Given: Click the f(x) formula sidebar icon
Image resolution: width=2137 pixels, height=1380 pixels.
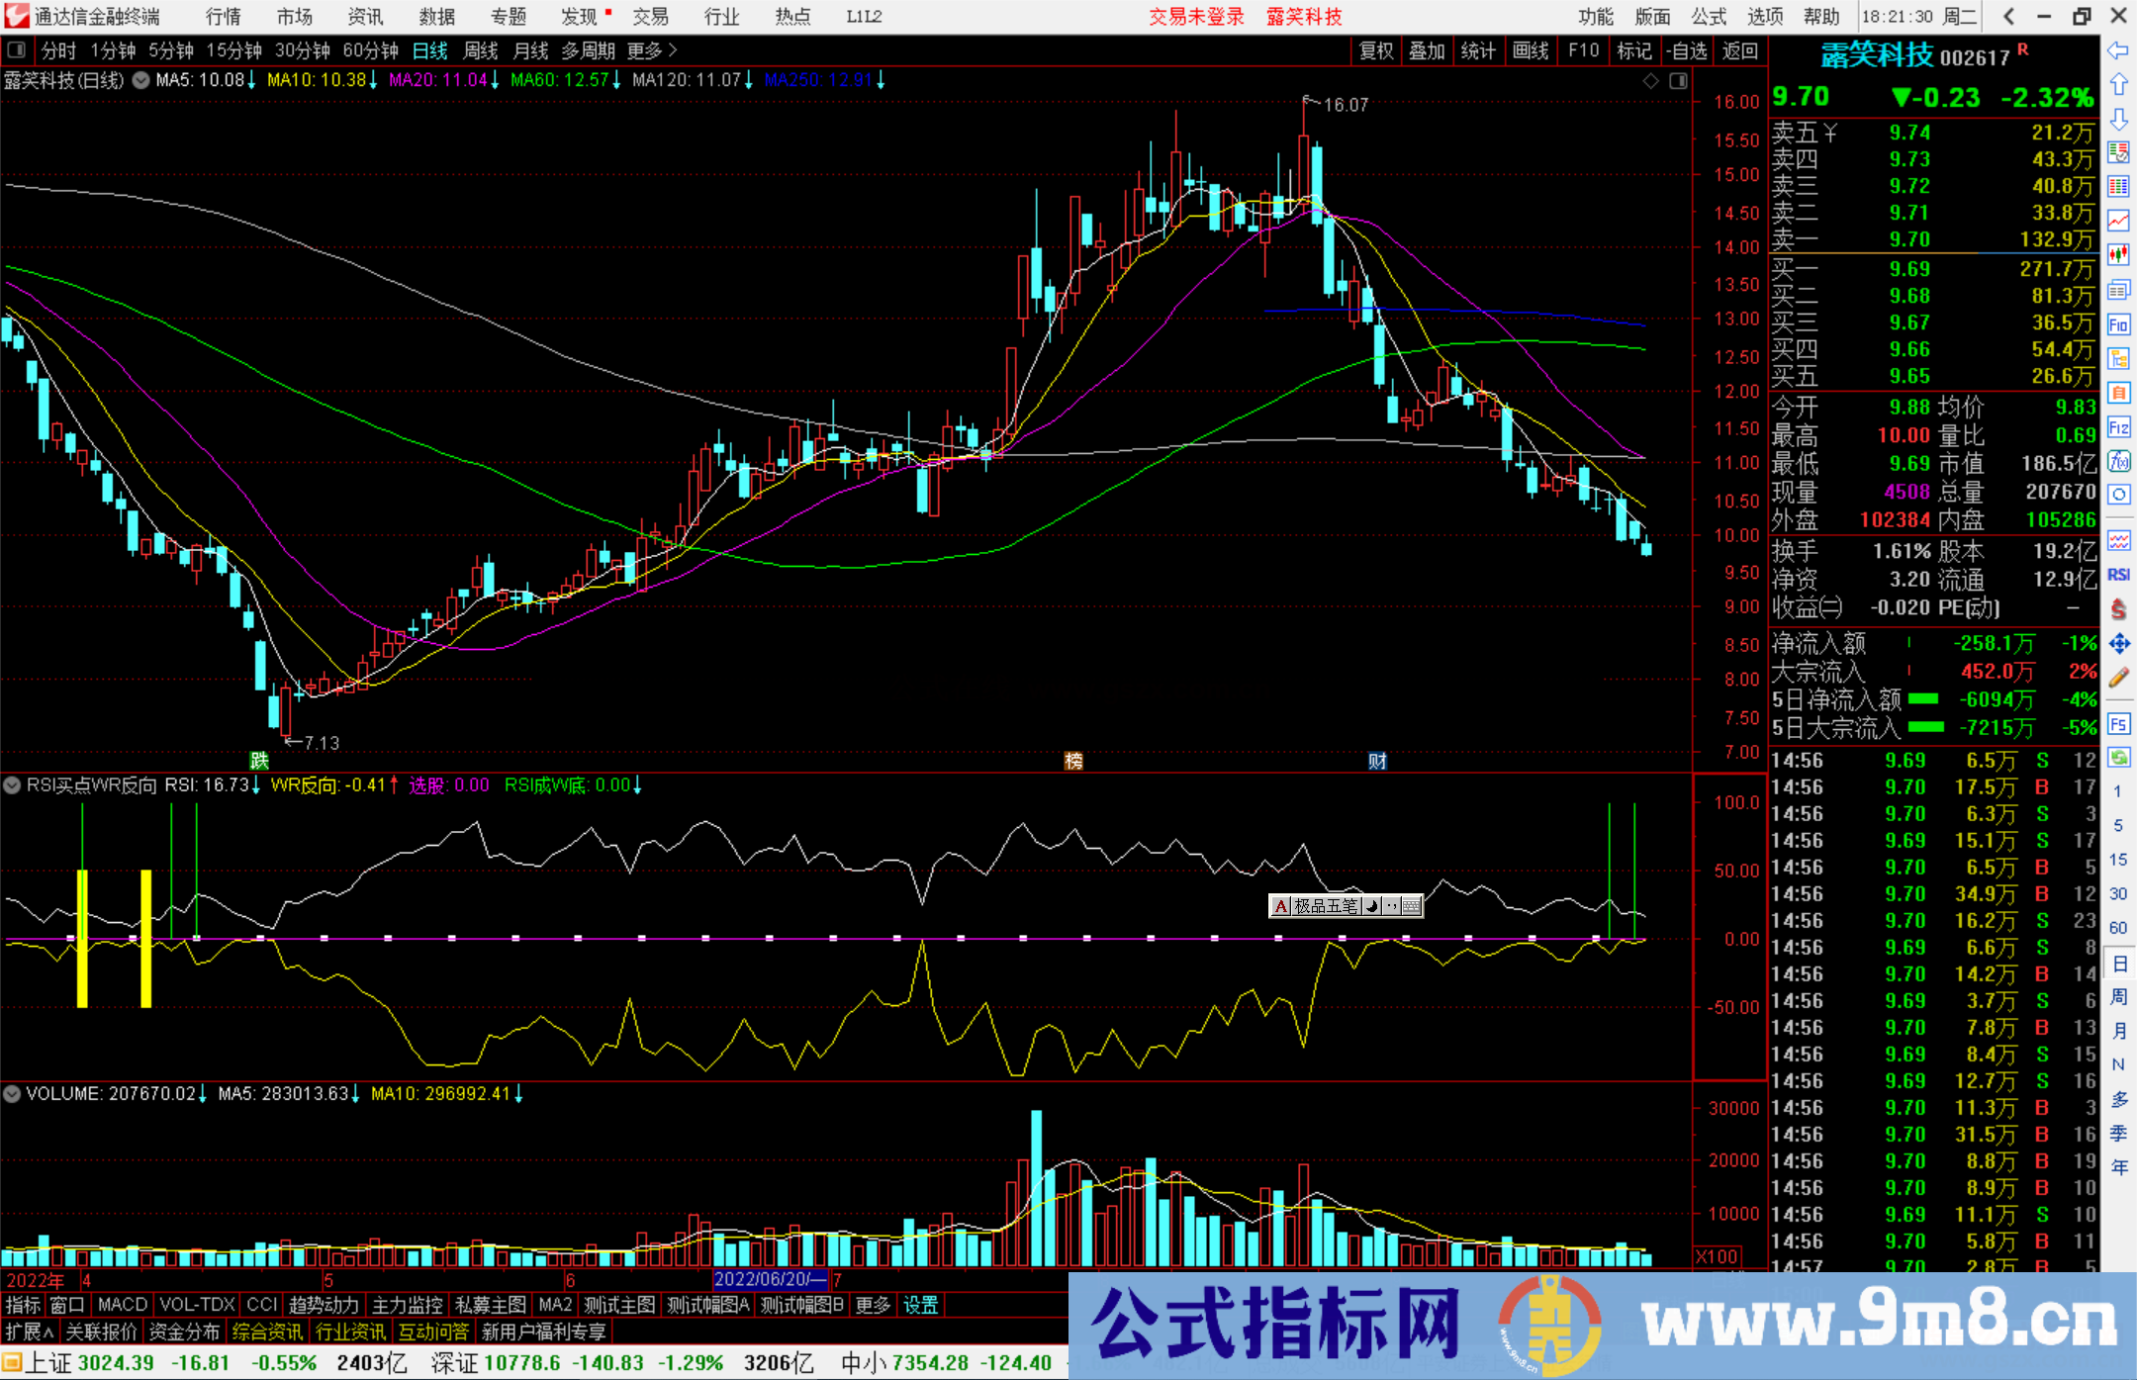Looking at the screenshot, I should [2118, 461].
